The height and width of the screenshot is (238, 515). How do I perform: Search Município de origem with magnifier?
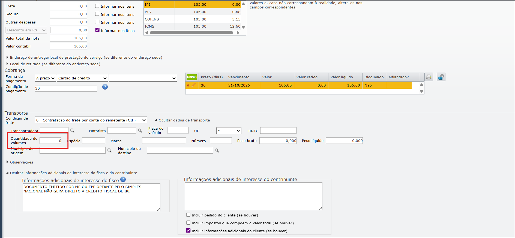pyautogui.click(x=109, y=150)
